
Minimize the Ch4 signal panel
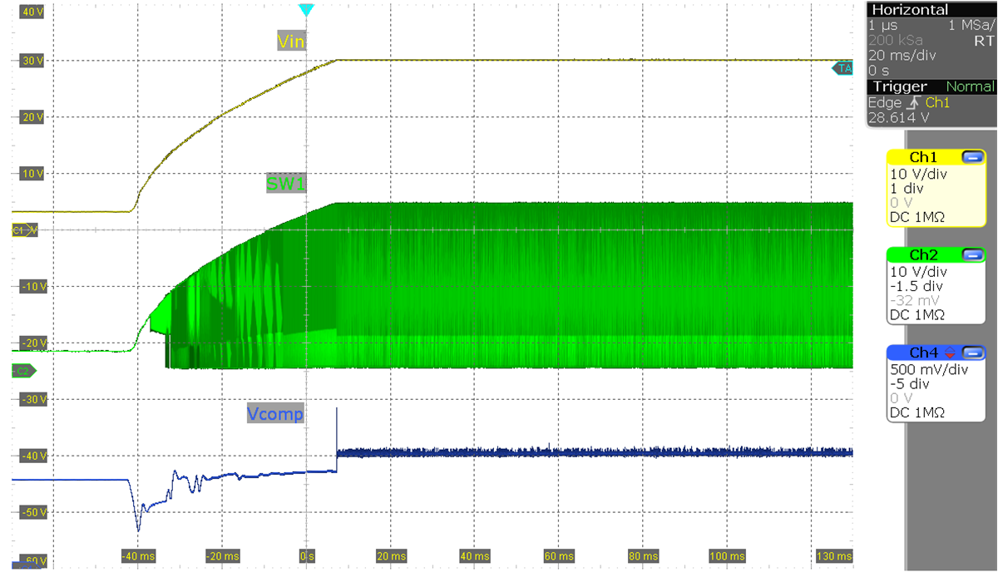(971, 353)
